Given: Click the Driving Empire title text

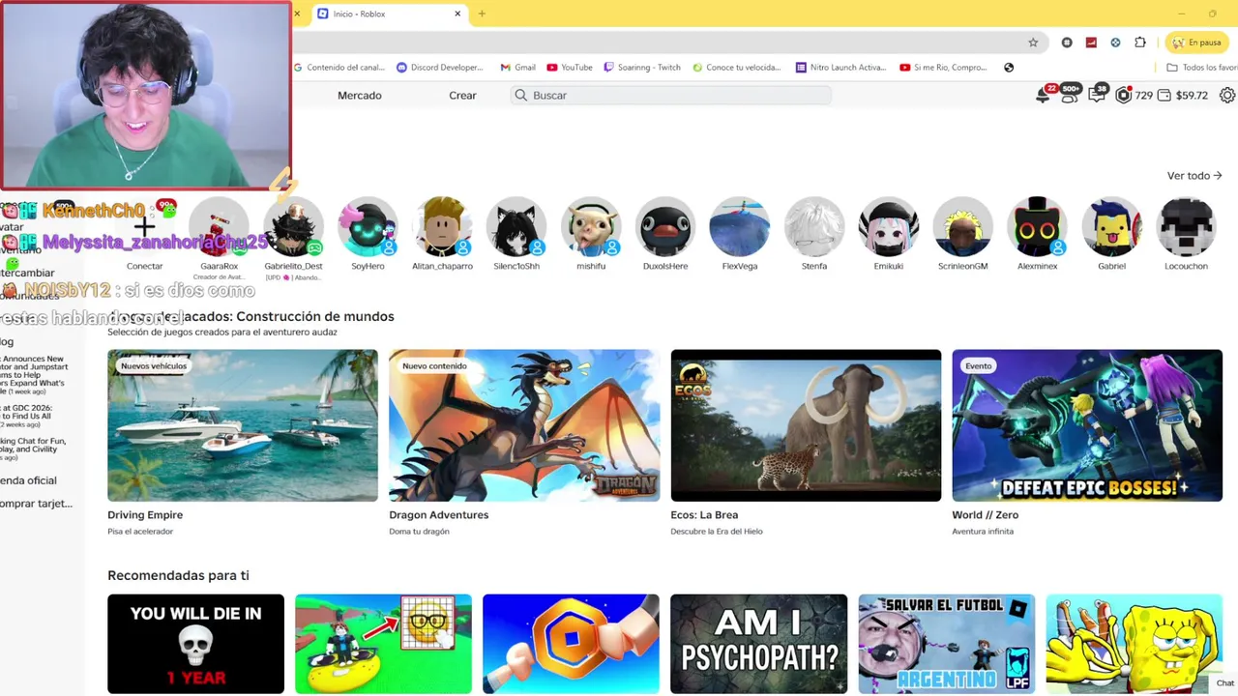Looking at the screenshot, I should pos(145,515).
